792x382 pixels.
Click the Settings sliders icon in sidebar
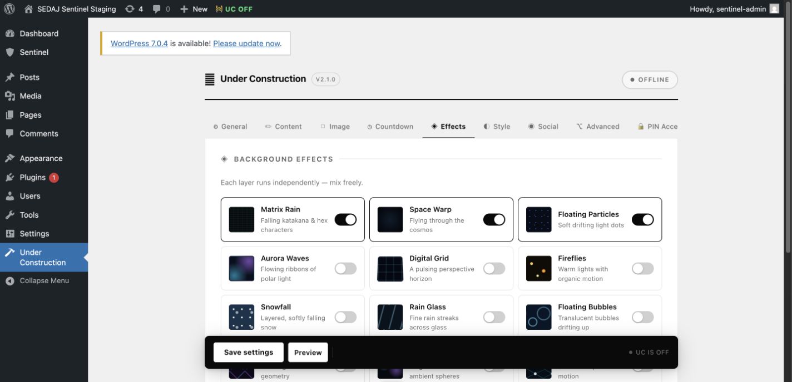pyautogui.click(x=9, y=234)
